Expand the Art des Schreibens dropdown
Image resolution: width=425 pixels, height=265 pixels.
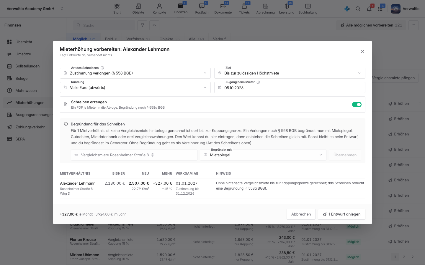click(x=135, y=73)
